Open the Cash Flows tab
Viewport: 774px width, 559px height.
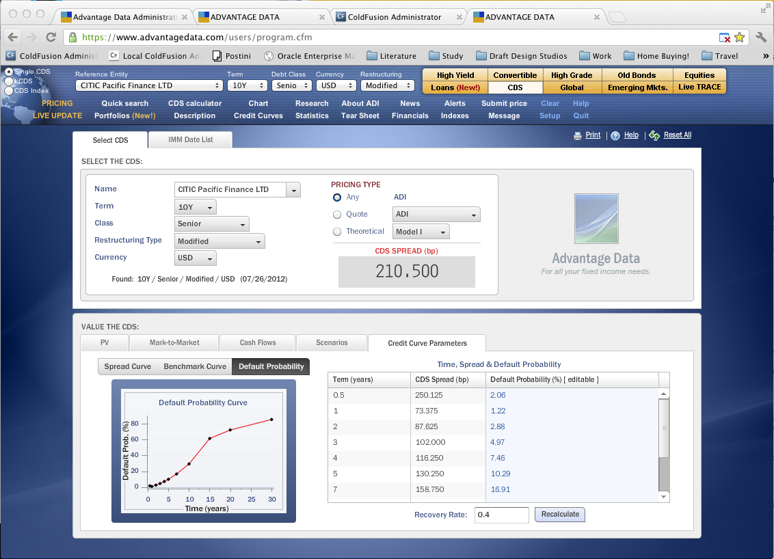click(258, 342)
